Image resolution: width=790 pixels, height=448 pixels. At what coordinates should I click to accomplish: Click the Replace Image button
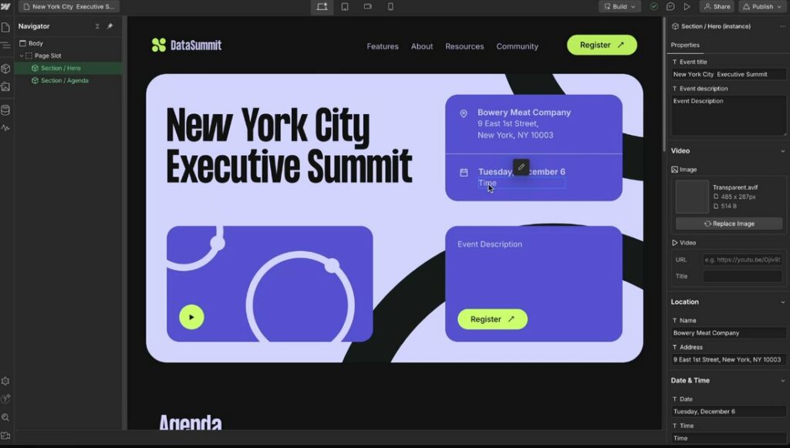729,224
